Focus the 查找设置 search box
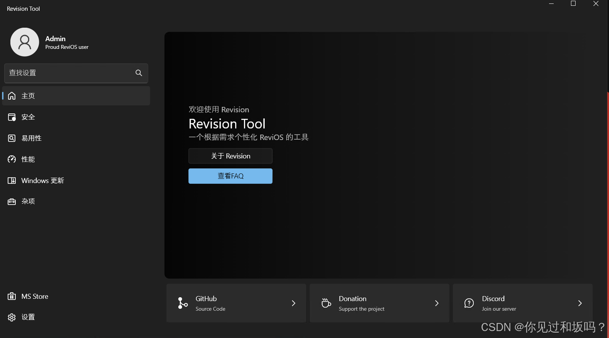 tap(76, 73)
